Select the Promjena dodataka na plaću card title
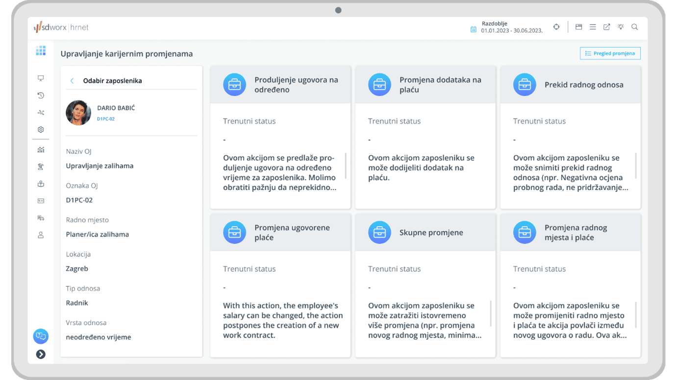The width and height of the screenshot is (676, 380). [x=440, y=85]
